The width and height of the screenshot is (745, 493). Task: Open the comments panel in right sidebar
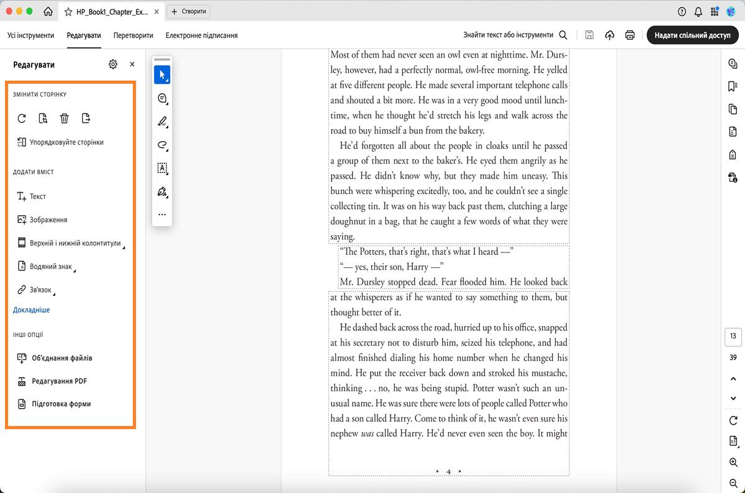click(x=733, y=64)
